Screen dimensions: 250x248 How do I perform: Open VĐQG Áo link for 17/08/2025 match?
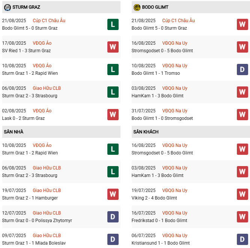pos(42,43)
